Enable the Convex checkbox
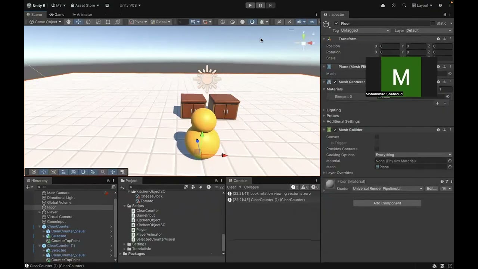Image resolution: width=478 pixels, height=269 pixels. coord(377,137)
